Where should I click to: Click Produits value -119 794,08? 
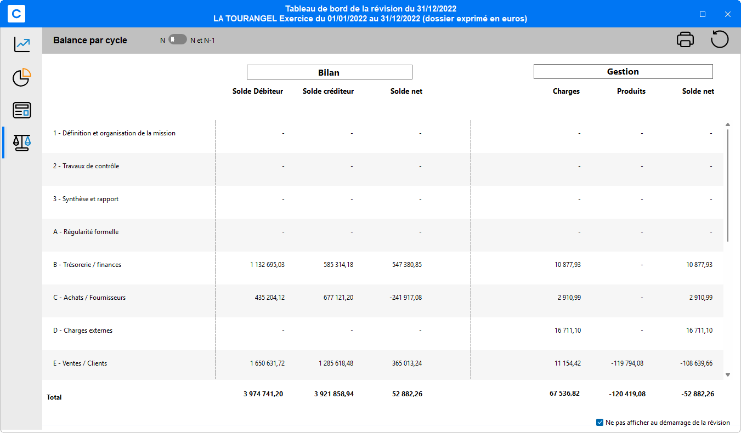(x=626, y=363)
